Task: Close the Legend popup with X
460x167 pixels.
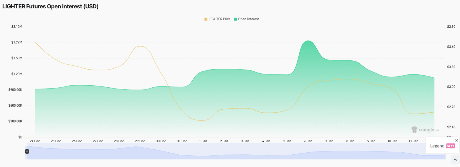Action: pos(456,140)
